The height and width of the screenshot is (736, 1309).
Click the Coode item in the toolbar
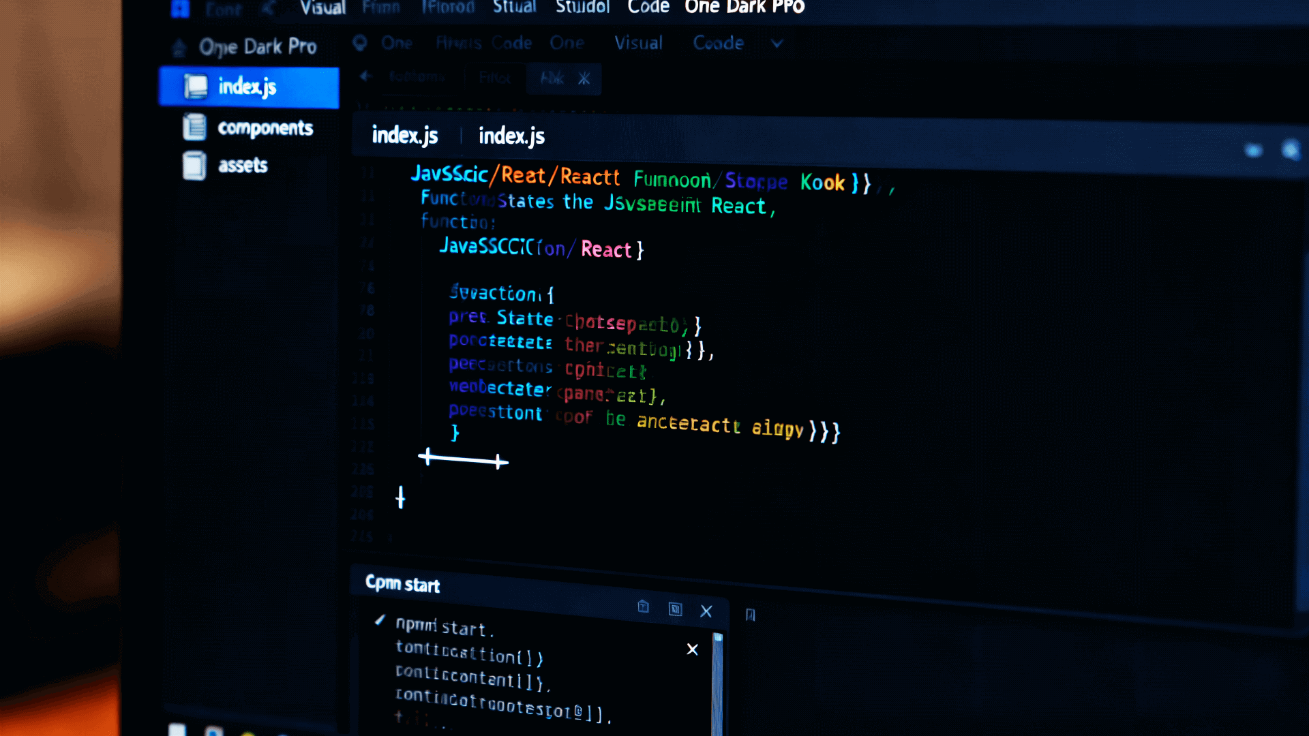click(719, 43)
